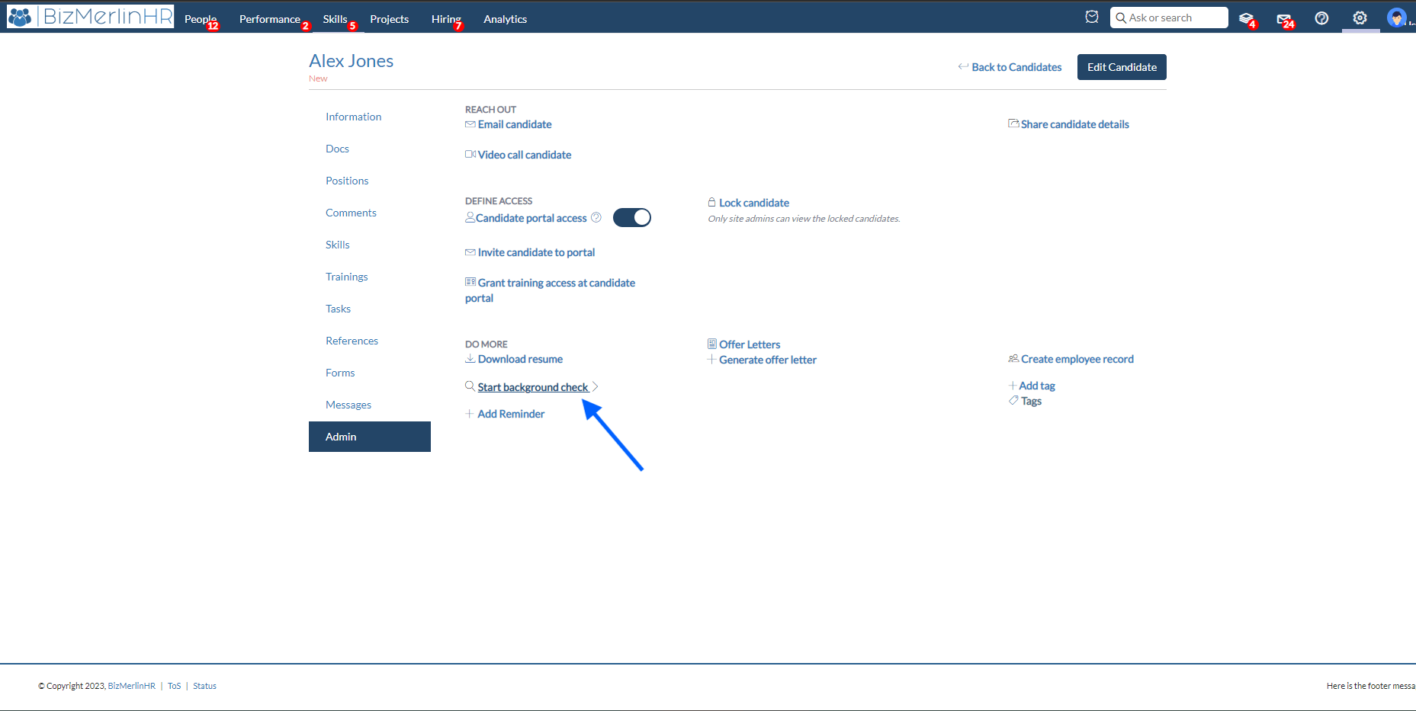Open the alarm clock reminders icon
Viewport: 1416px width, 711px height.
(1092, 17)
